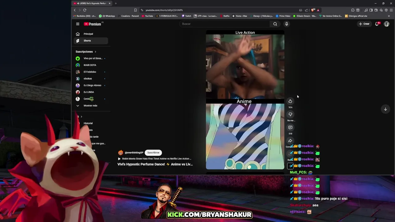Open the browser extensions puzzle icon
This screenshot has width=395, height=222.
click(x=353, y=10)
